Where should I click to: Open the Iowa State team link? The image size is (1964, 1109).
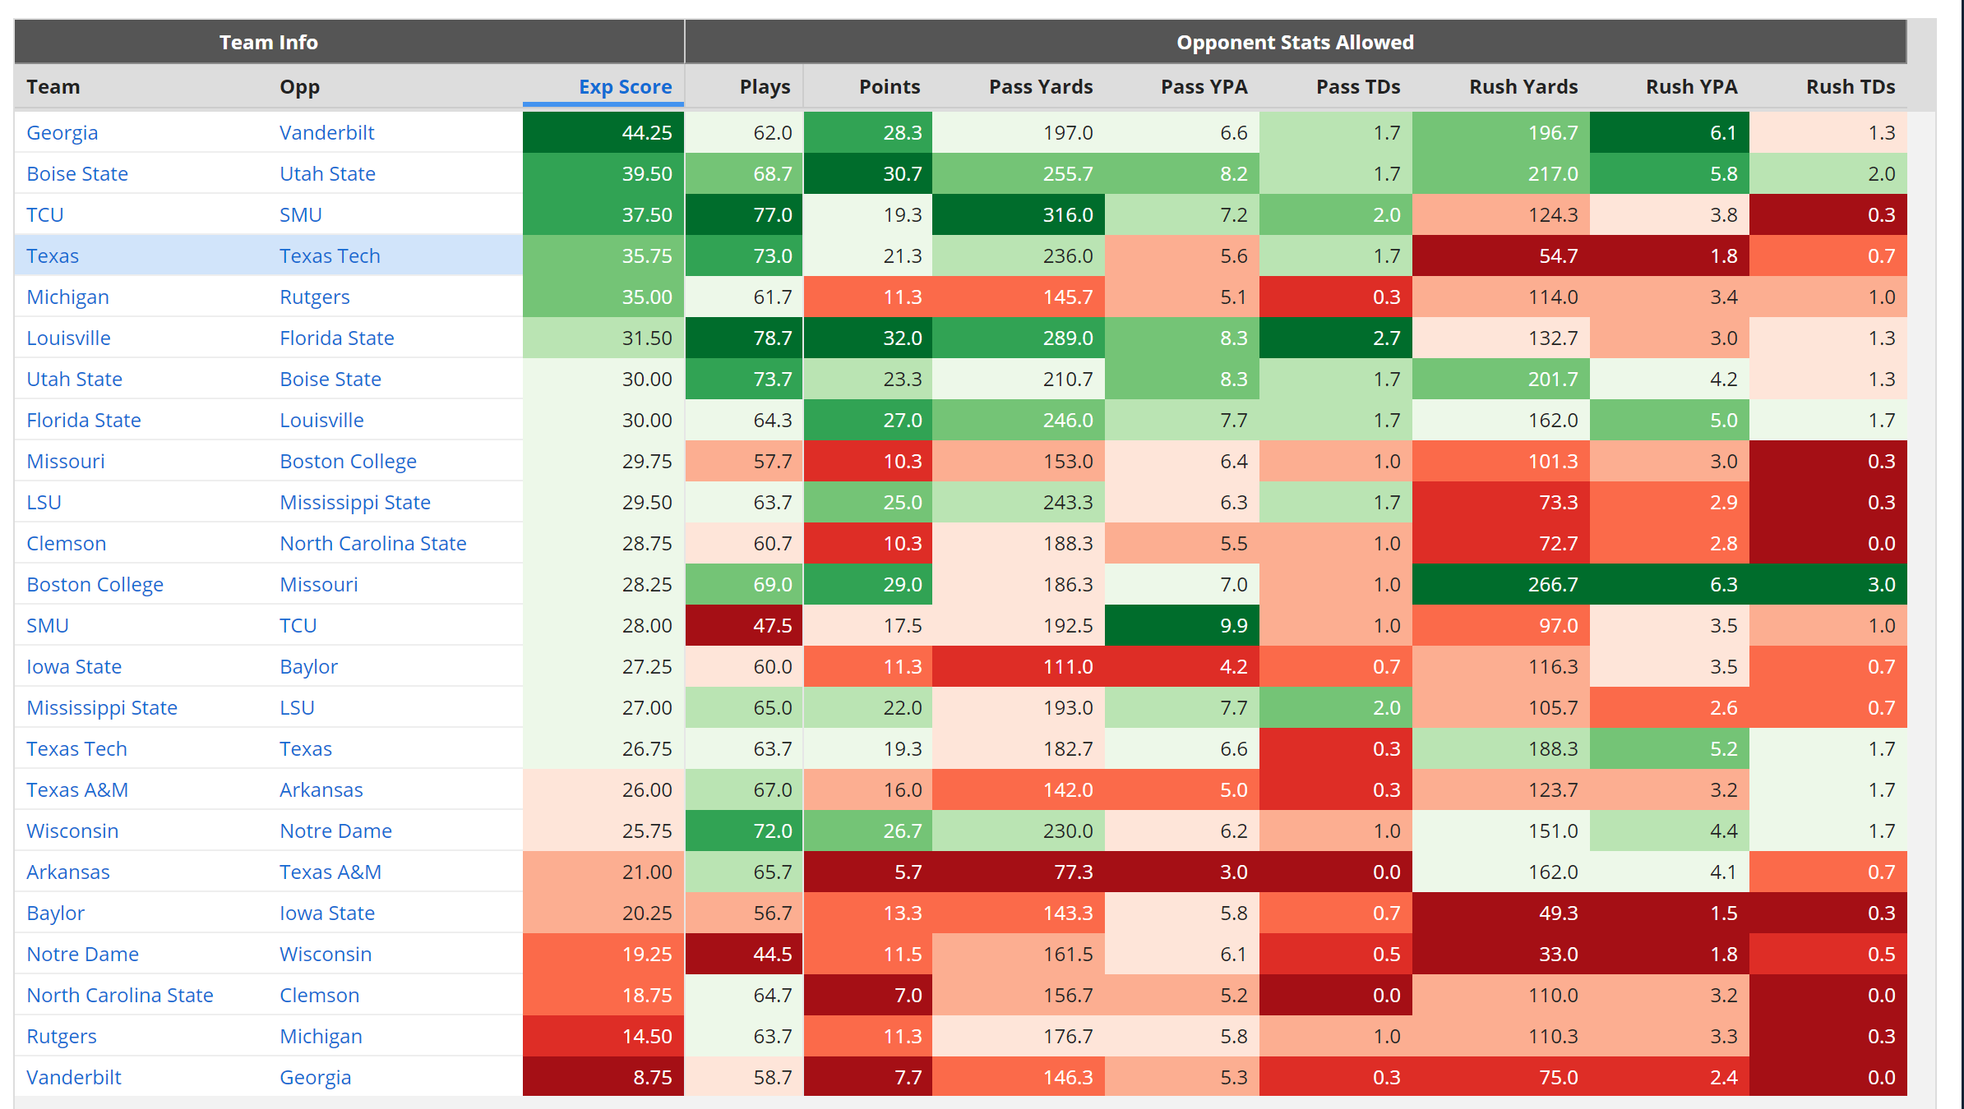coord(74,666)
